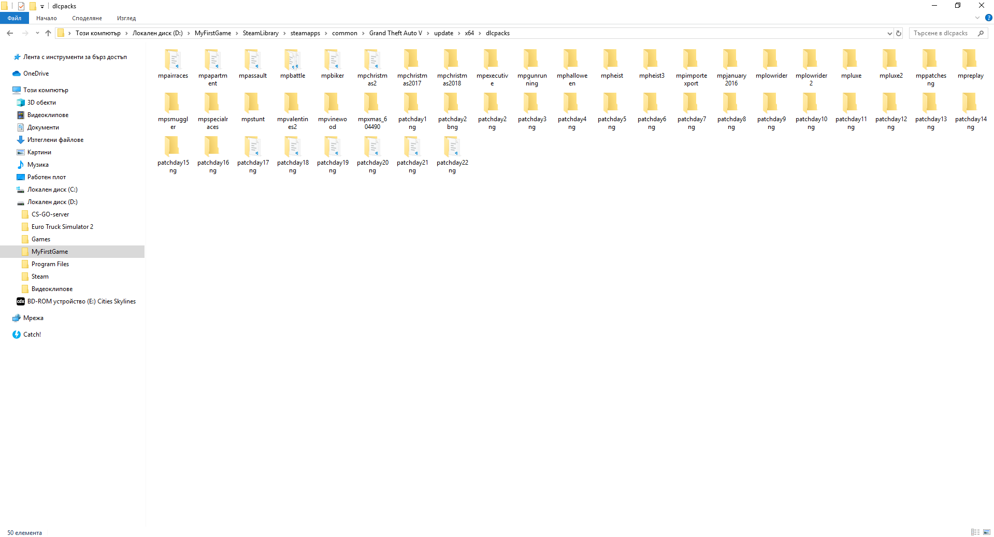This screenshot has height=537, width=994.
Task: Open the mpstunt folder
Action: [x=252, y=108]
